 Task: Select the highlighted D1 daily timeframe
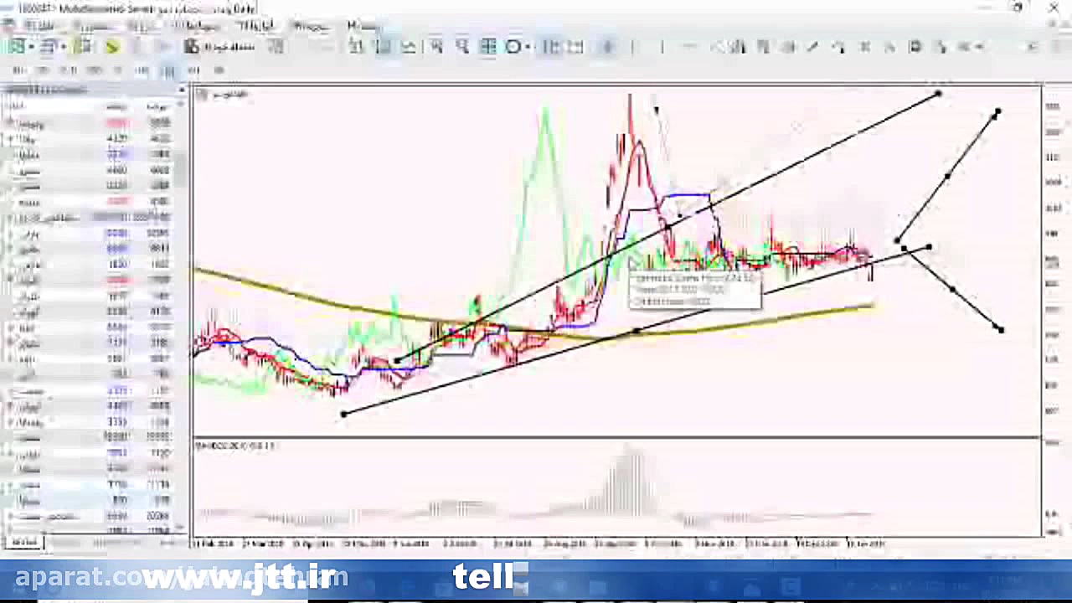click(167, 70)
